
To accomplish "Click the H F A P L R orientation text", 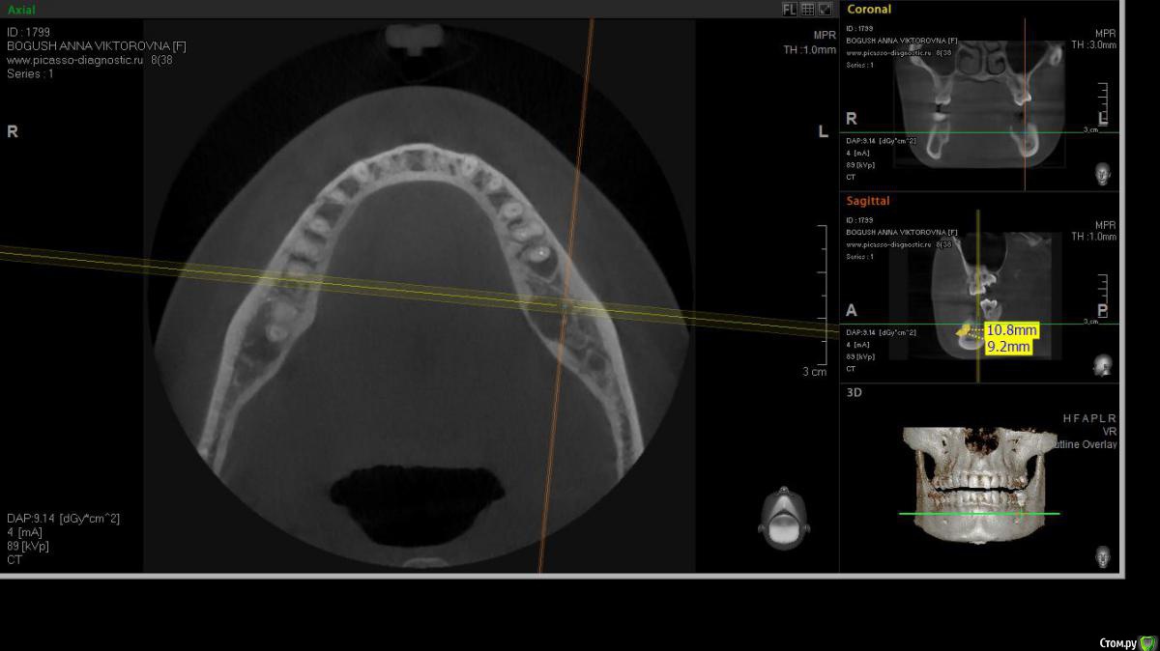I will [1089, 418].
